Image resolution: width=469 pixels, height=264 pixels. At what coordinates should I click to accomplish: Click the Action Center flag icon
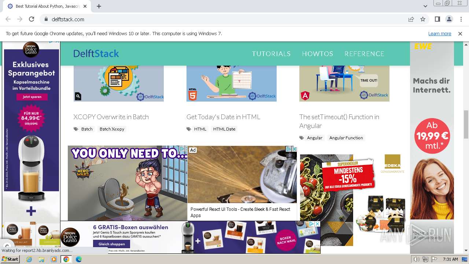click(435, 259)
